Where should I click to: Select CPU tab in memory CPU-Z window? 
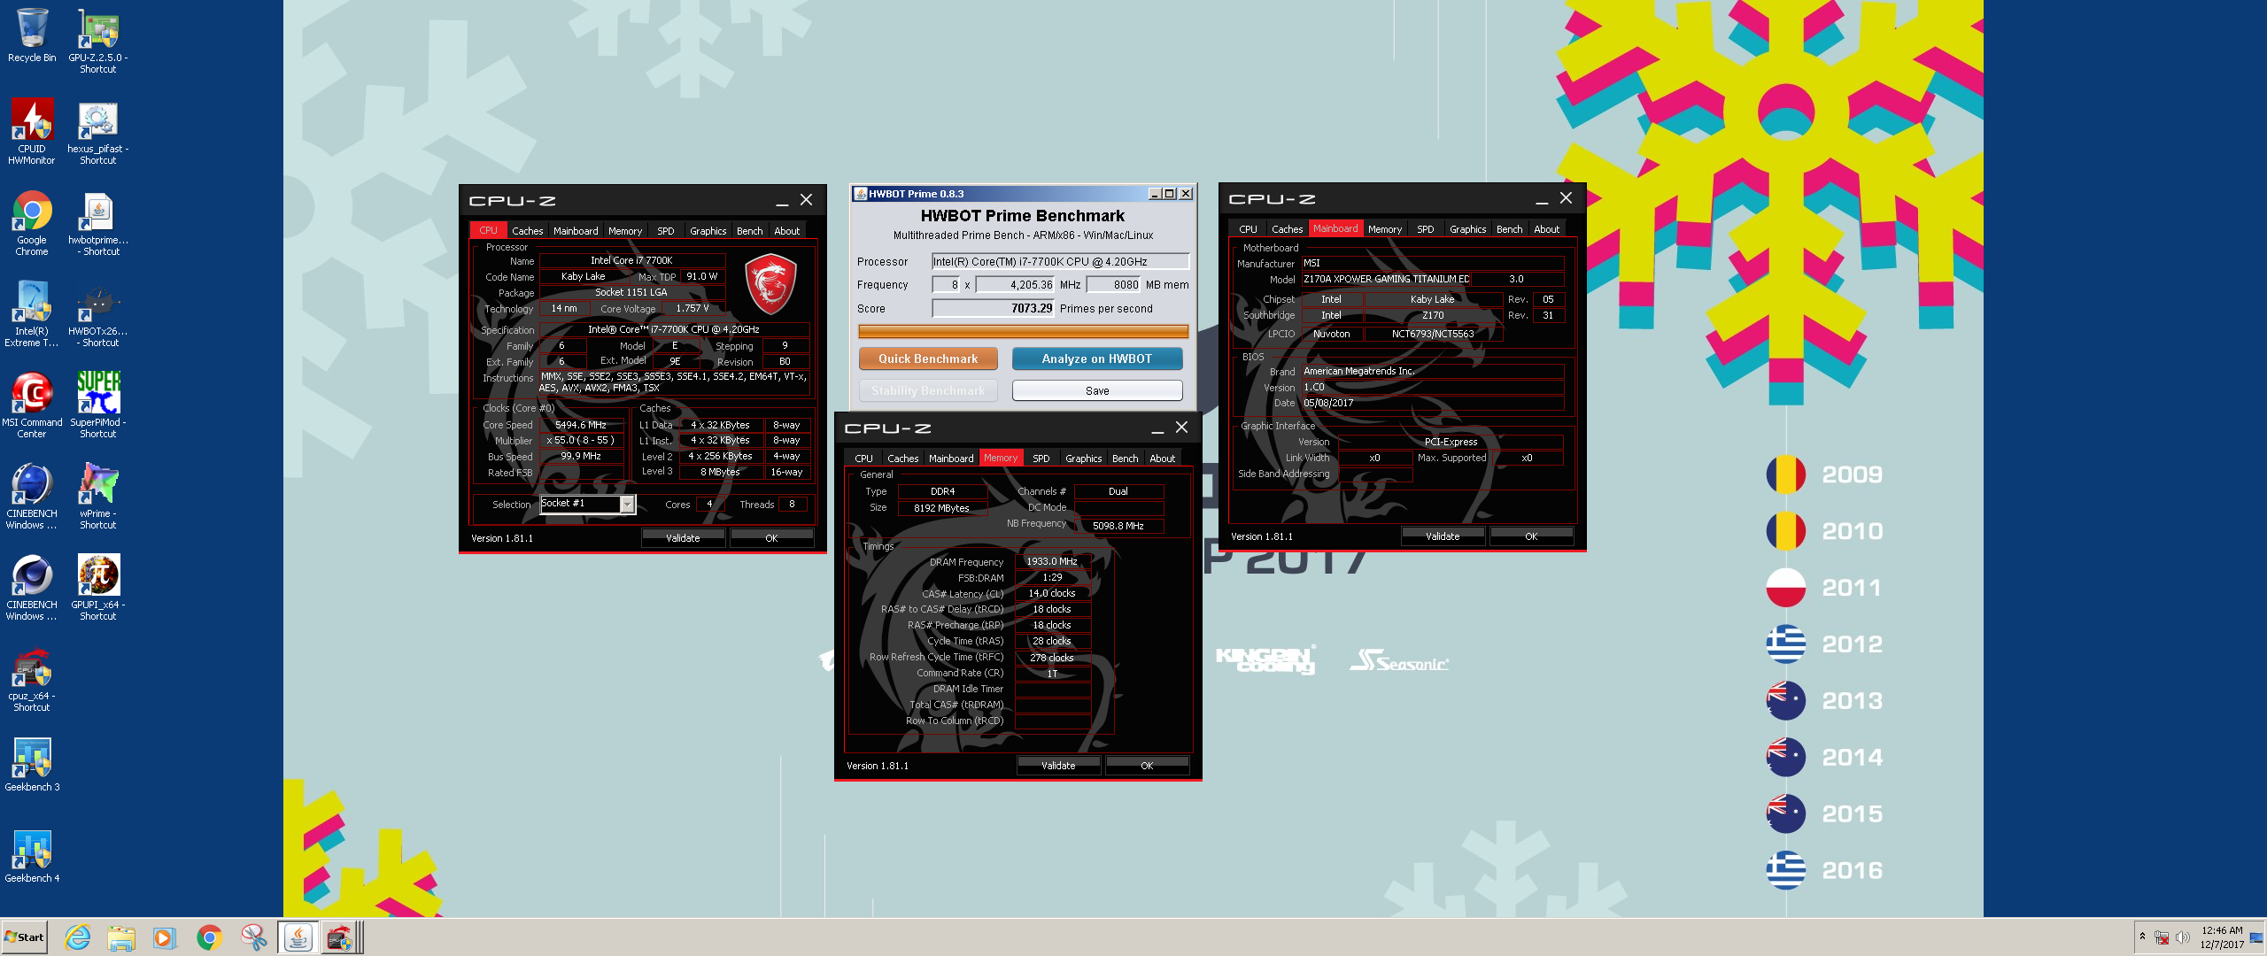click(863, 459)
